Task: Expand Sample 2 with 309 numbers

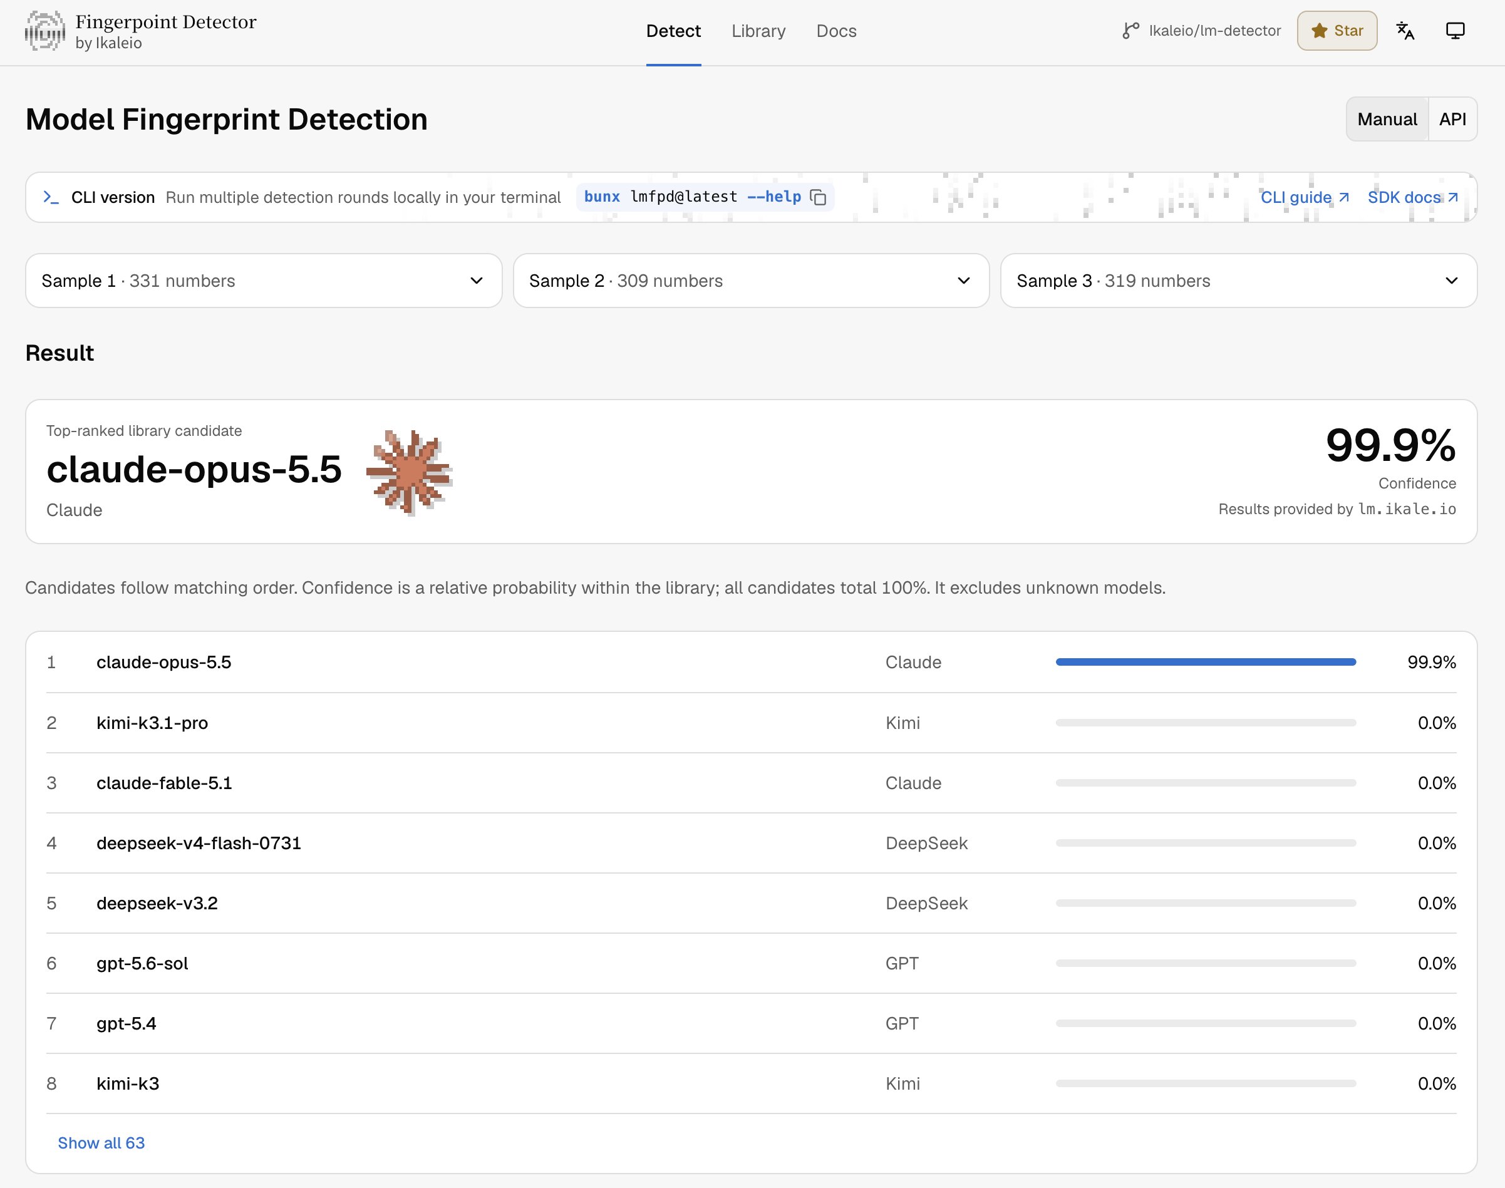Action: click(751, 281)
